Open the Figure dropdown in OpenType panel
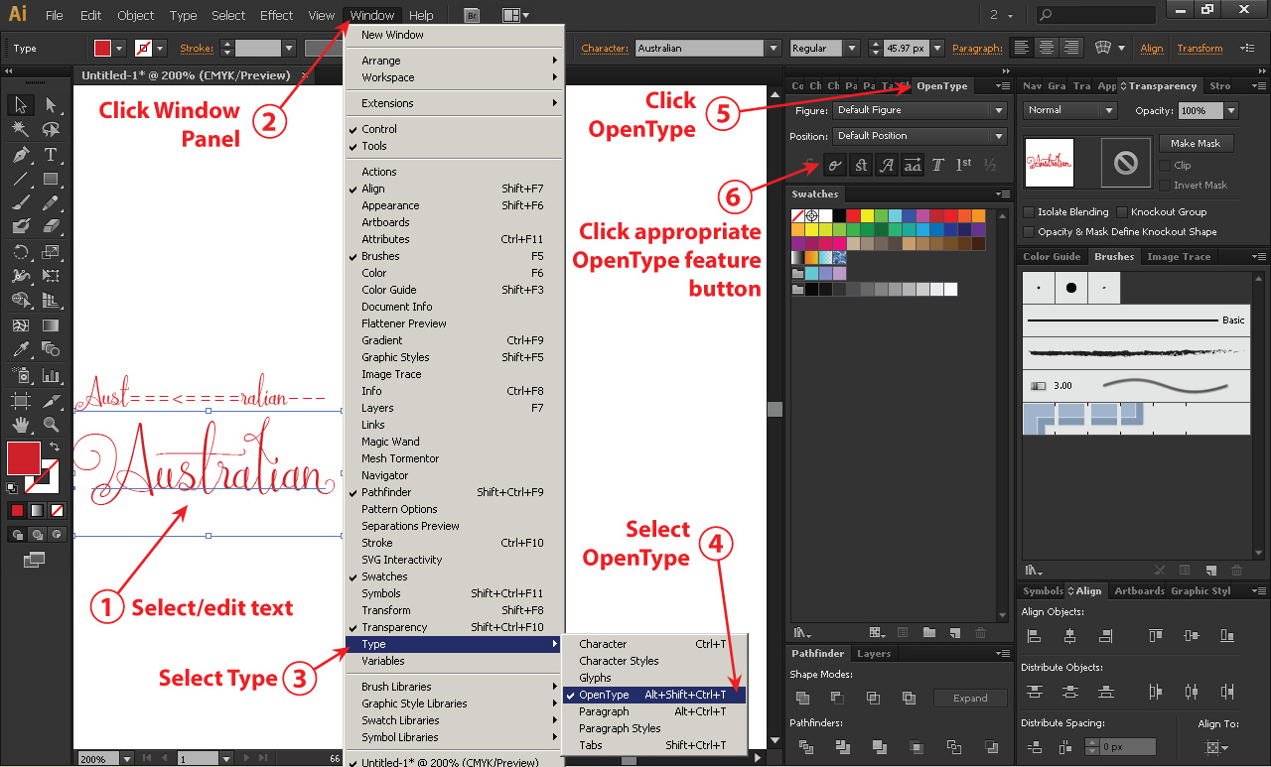1271x767 pixels. tap(919, 110)
